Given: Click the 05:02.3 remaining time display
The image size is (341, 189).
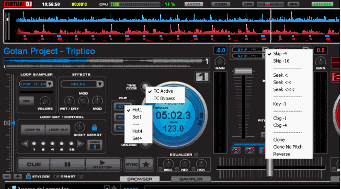Looking at the screenshot, I should 173,115.
